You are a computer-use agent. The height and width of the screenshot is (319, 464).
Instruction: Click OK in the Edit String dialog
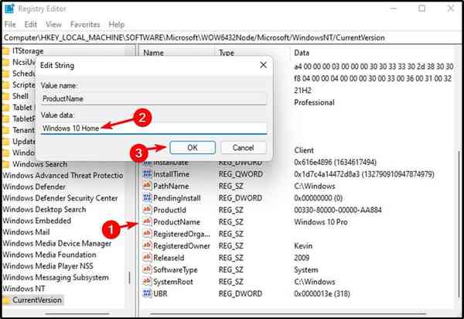point(193,148)
